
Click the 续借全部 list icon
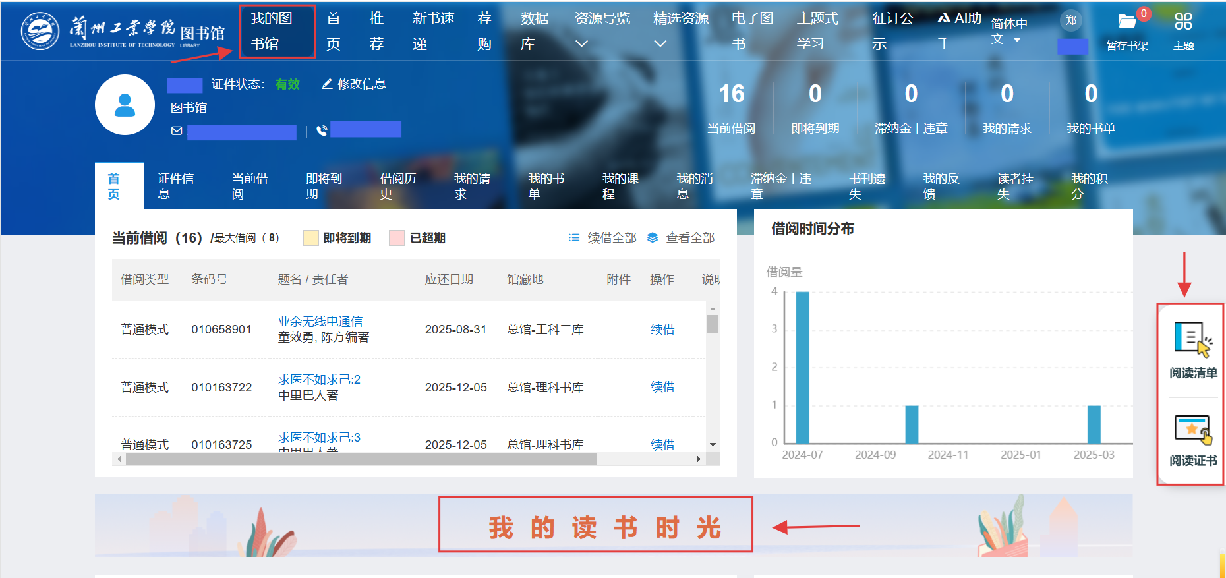(x=574, y=237)
